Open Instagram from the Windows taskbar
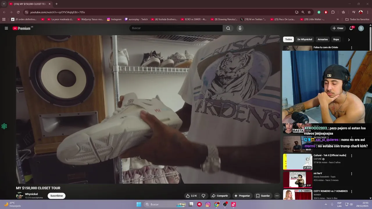372x209 pixels. [x=208, y=204]
